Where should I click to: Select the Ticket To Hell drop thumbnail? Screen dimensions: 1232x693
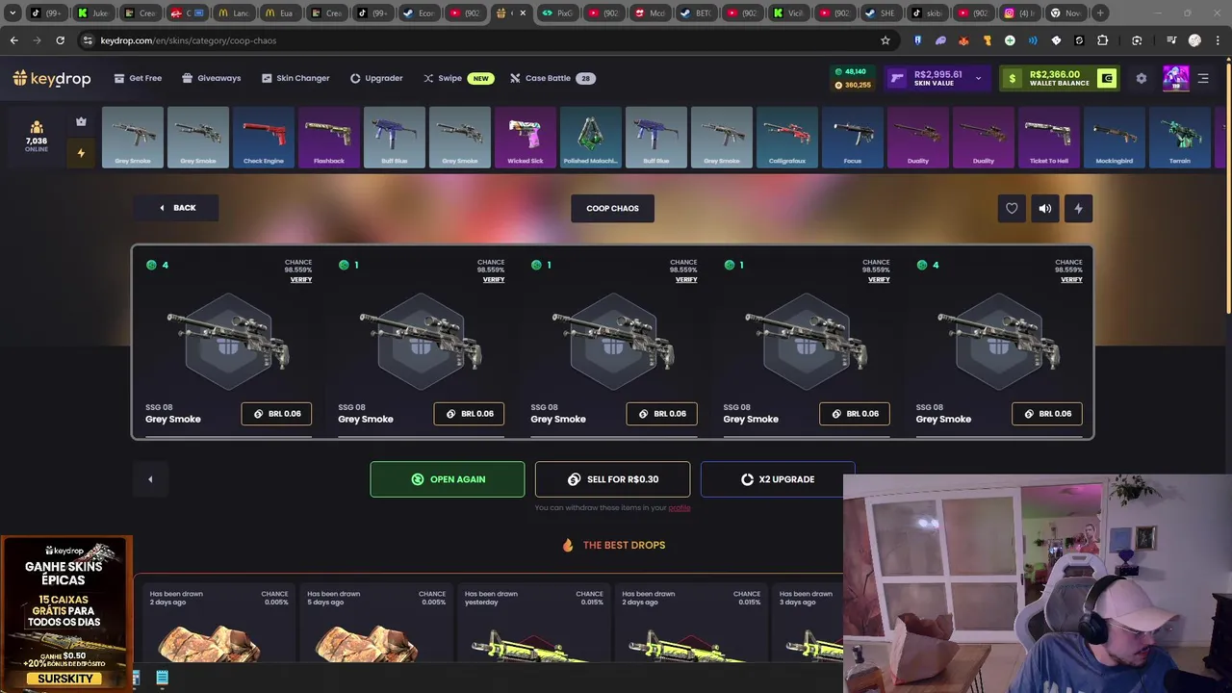pos(1049,137)
